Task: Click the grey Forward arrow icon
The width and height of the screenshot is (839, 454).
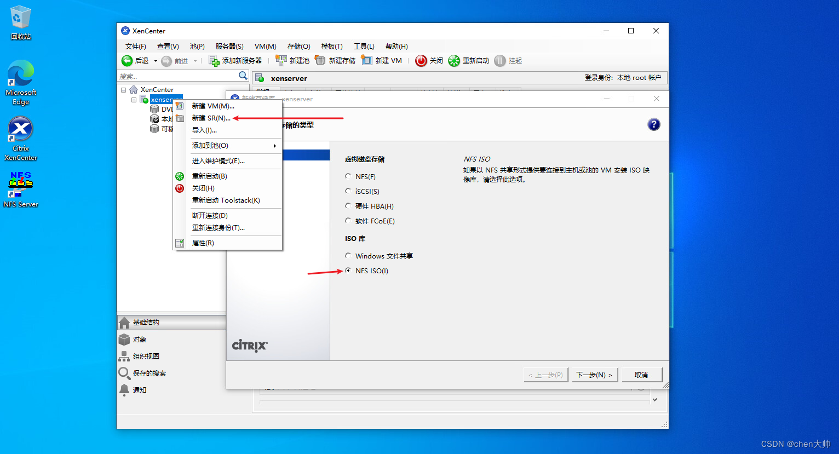Action: click(x=166, y=61)
